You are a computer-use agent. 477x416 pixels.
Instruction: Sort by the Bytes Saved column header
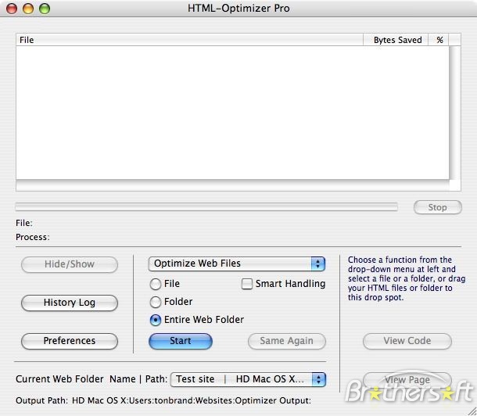(x=396, y=40)
